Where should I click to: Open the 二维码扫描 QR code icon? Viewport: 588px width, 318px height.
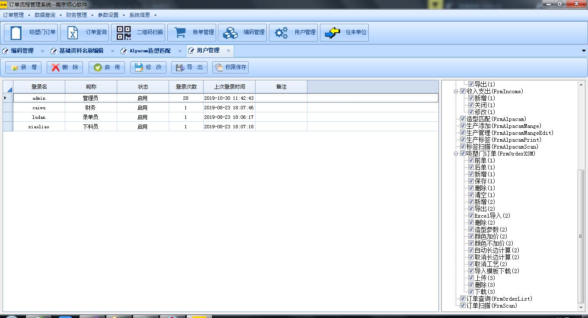124,33
